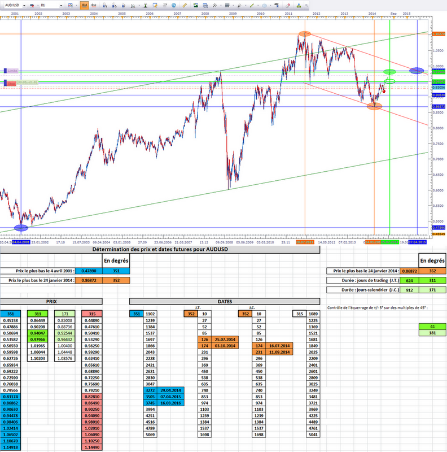Click 'Prix le plus bas le 4 avril 2001' label
The image size is (447, 452).
(x=44, y=271)
